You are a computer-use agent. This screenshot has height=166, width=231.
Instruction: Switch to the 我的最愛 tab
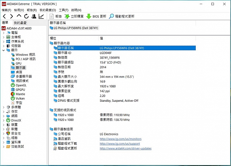tap(20, 23)
